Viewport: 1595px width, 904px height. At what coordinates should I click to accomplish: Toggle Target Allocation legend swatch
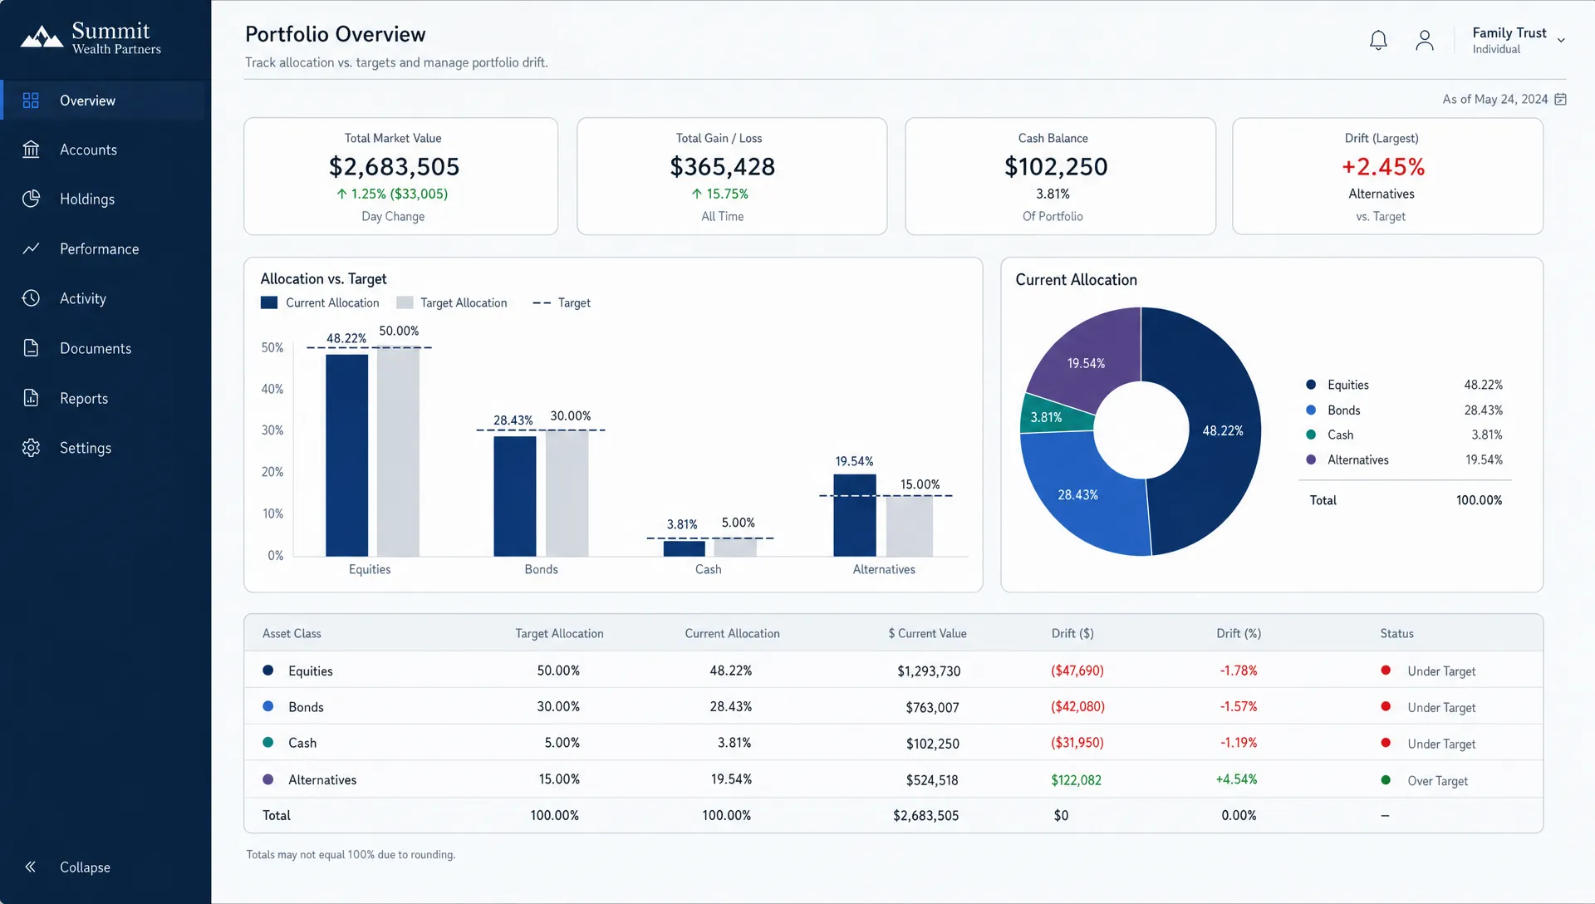tap(405, 302)
